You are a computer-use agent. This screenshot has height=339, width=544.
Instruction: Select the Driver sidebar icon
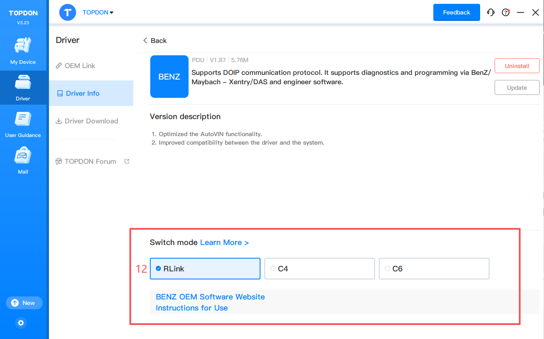(23, 87)
